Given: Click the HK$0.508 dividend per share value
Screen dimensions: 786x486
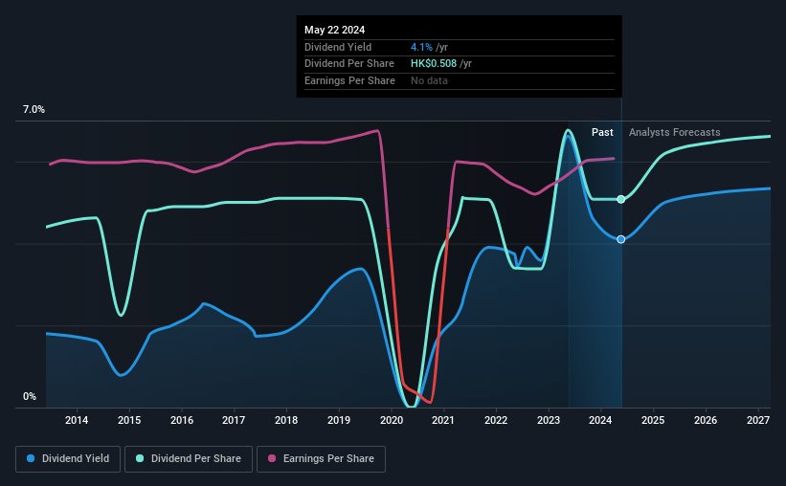Looking at the screenshot, I should click(434, 64).
